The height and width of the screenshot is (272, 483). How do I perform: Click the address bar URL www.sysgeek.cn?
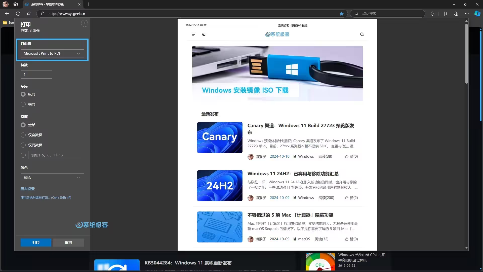(x=67, y=14)
